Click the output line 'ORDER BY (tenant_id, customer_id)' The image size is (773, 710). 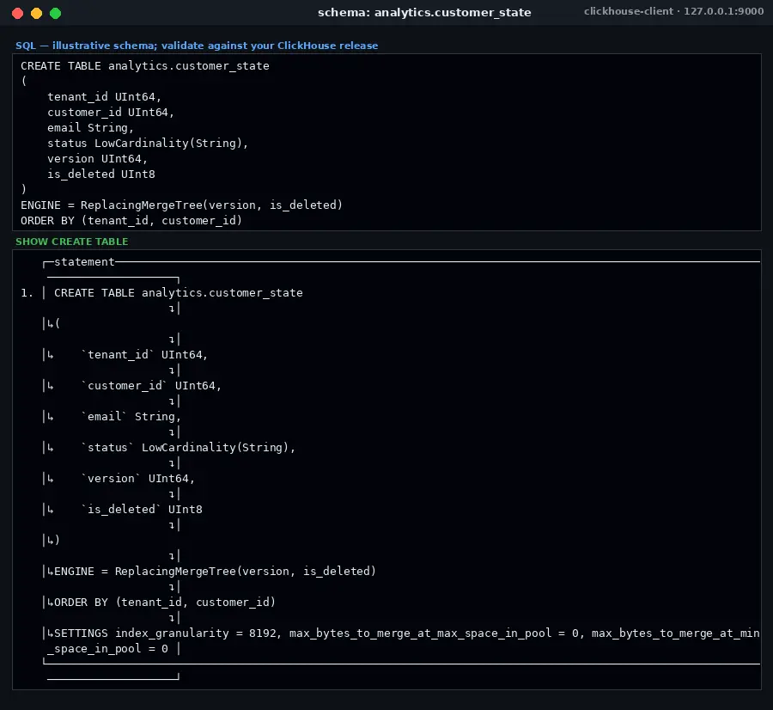165,603
